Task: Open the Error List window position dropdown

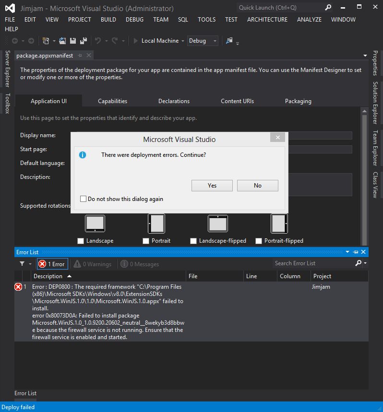Action: point(347,252)
